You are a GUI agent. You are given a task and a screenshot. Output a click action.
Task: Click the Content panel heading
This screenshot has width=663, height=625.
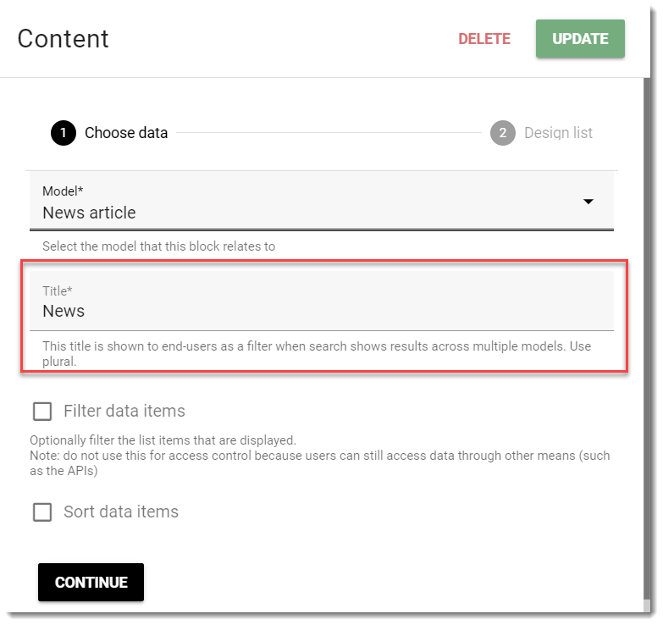point(63,39)
